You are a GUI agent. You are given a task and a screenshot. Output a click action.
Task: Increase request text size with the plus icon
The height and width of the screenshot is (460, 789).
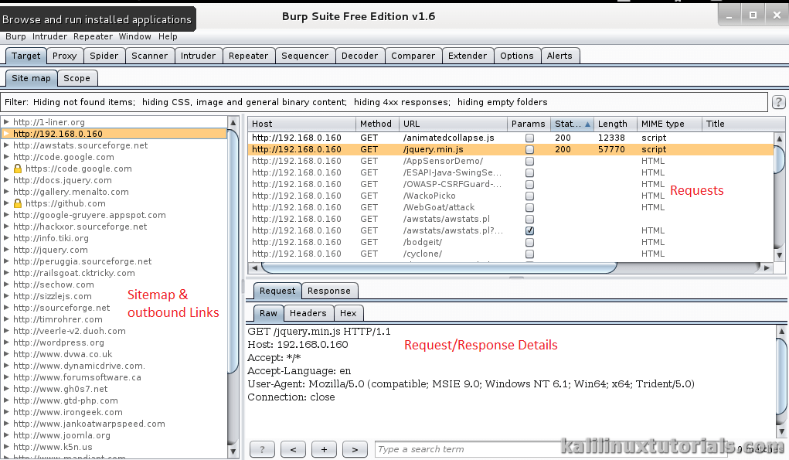(x=323, y=449)
